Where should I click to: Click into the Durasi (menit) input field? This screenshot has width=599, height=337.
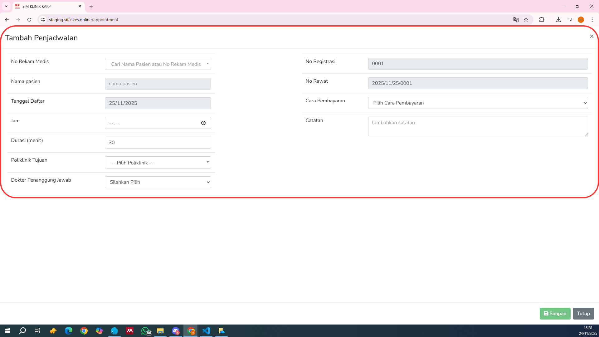(x=158, y=143)
